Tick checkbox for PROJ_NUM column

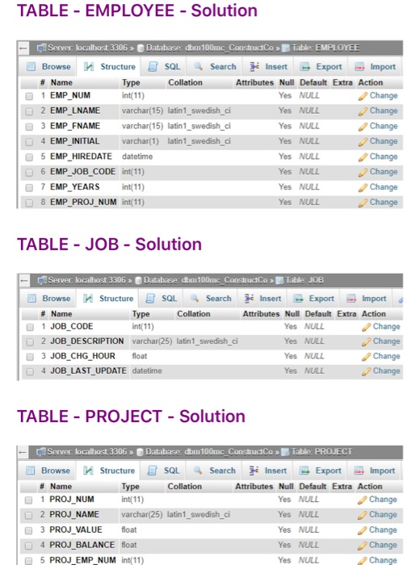(x=28, y=500)
